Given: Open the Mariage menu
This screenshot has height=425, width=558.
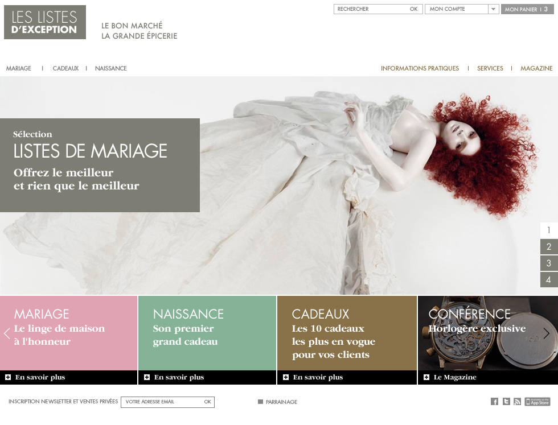Looking at the screenshot, I should (x=18, y=68).
